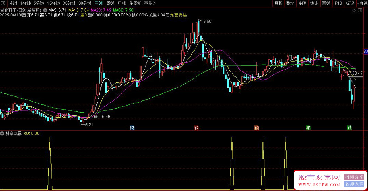368x191 pixels.
Task: Switch to 周线 weekly chart
Action: click(x=110, y=4)
